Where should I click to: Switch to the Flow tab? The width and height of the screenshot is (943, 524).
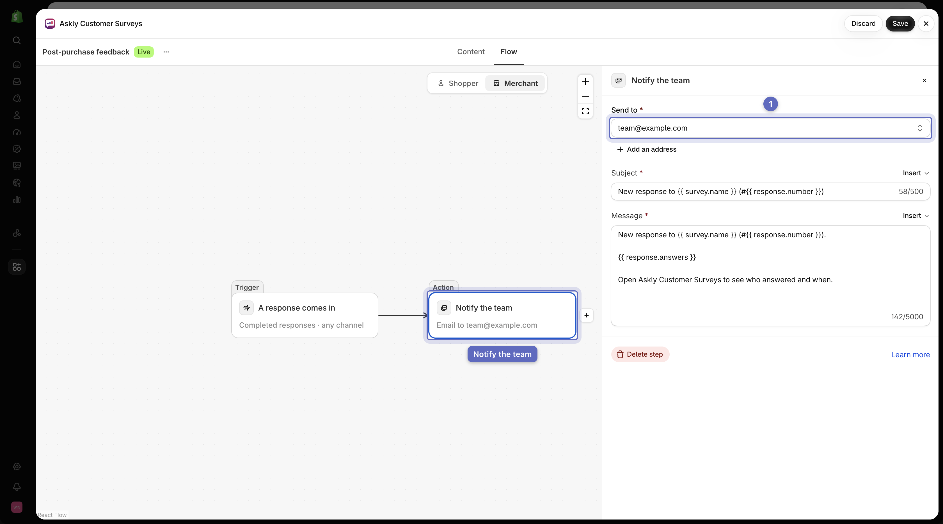coord(509,52)
